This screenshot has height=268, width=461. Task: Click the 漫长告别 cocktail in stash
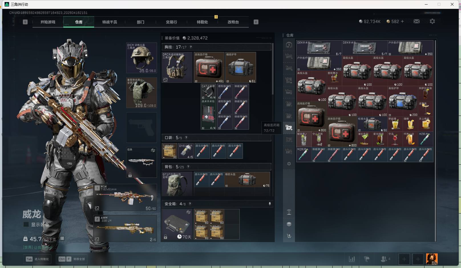[x=365, y=139]
